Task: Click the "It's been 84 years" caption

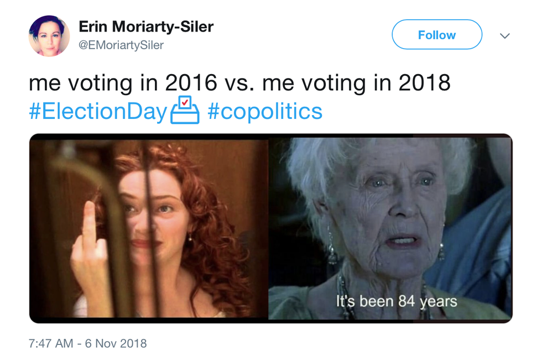Action: pos(397,301)
